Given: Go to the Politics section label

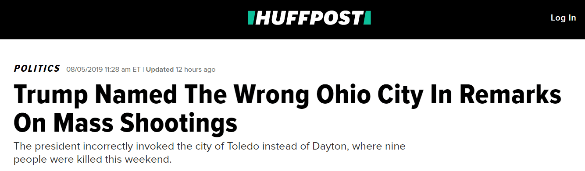Looking at the screenshot, I should tap(37, 69).
